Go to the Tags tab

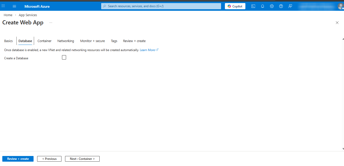tap(114, 41)
